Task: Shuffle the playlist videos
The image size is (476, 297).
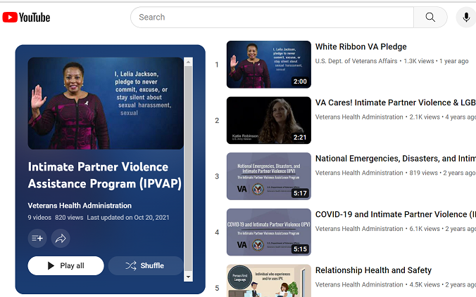Action: [146, 265]
